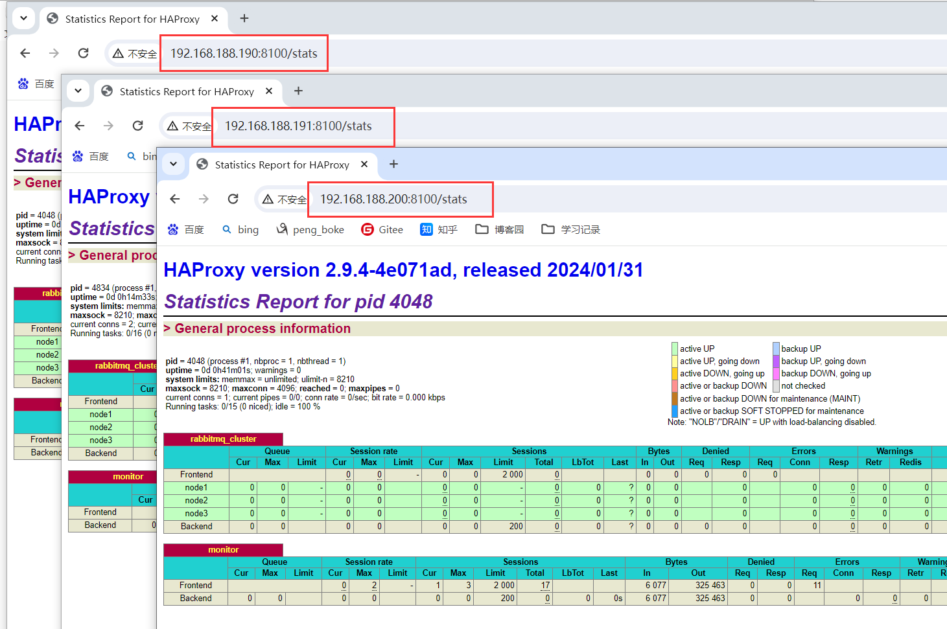Image resolution: width=947 pixels, height=629 pixels.
Task: Select the Statistics Report tab in 192.168.188.200 window
Action: pyautogui.click(x=282, y=165)
